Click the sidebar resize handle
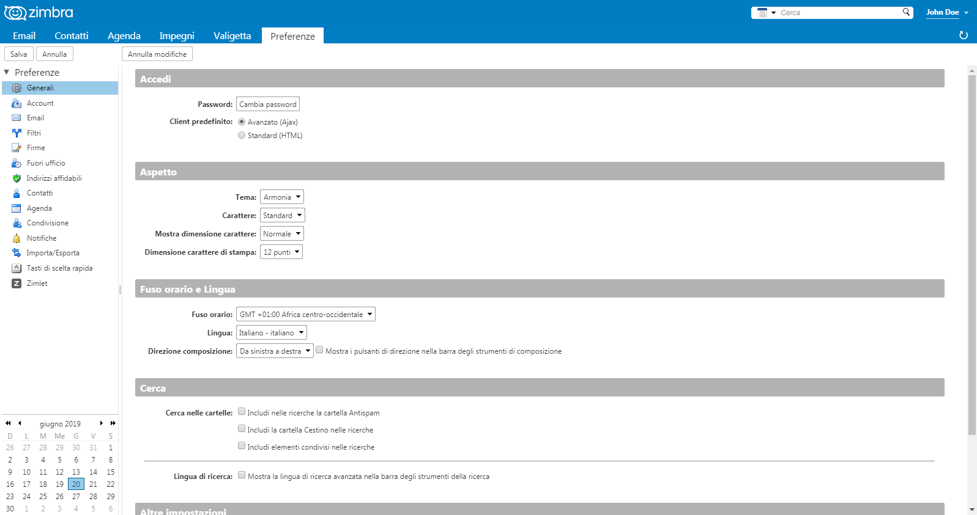 pyautogui.click(x=120, y=290)
